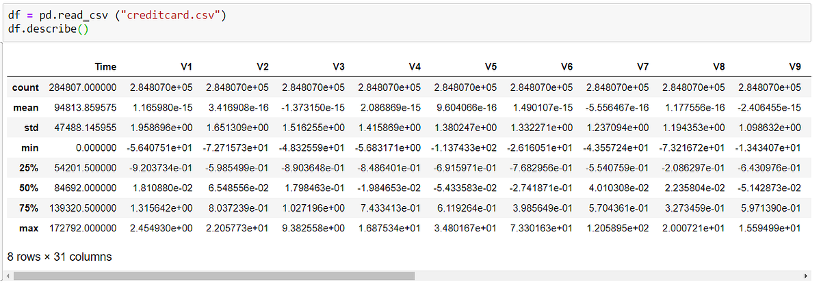Click the V1 column header

[x=185, y=67]
